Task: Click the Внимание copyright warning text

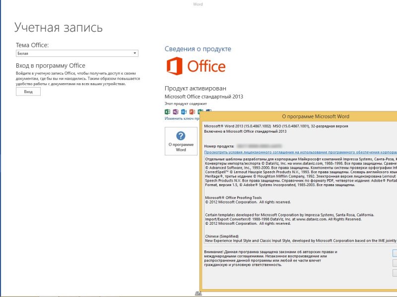Action: click(270, 258)
